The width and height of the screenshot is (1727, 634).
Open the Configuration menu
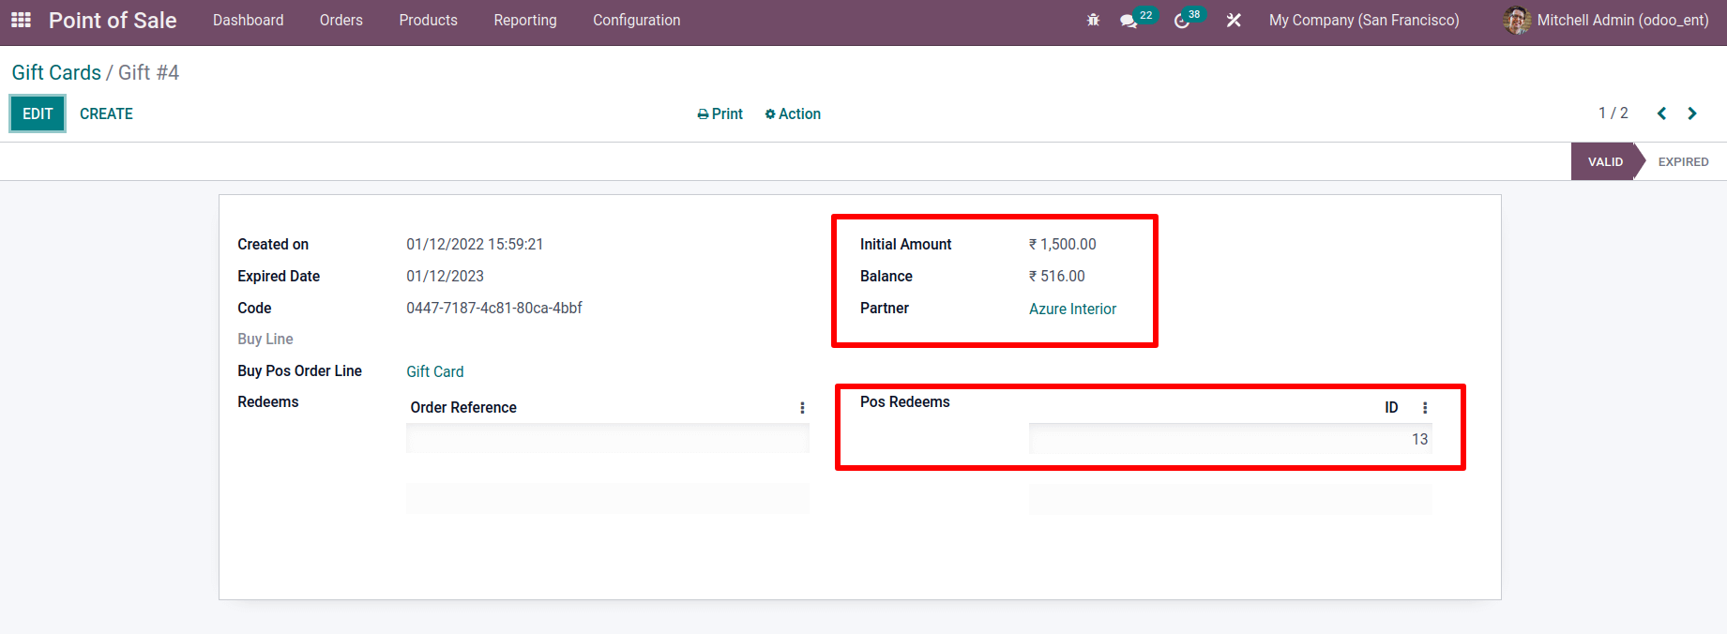click(637, 20)
